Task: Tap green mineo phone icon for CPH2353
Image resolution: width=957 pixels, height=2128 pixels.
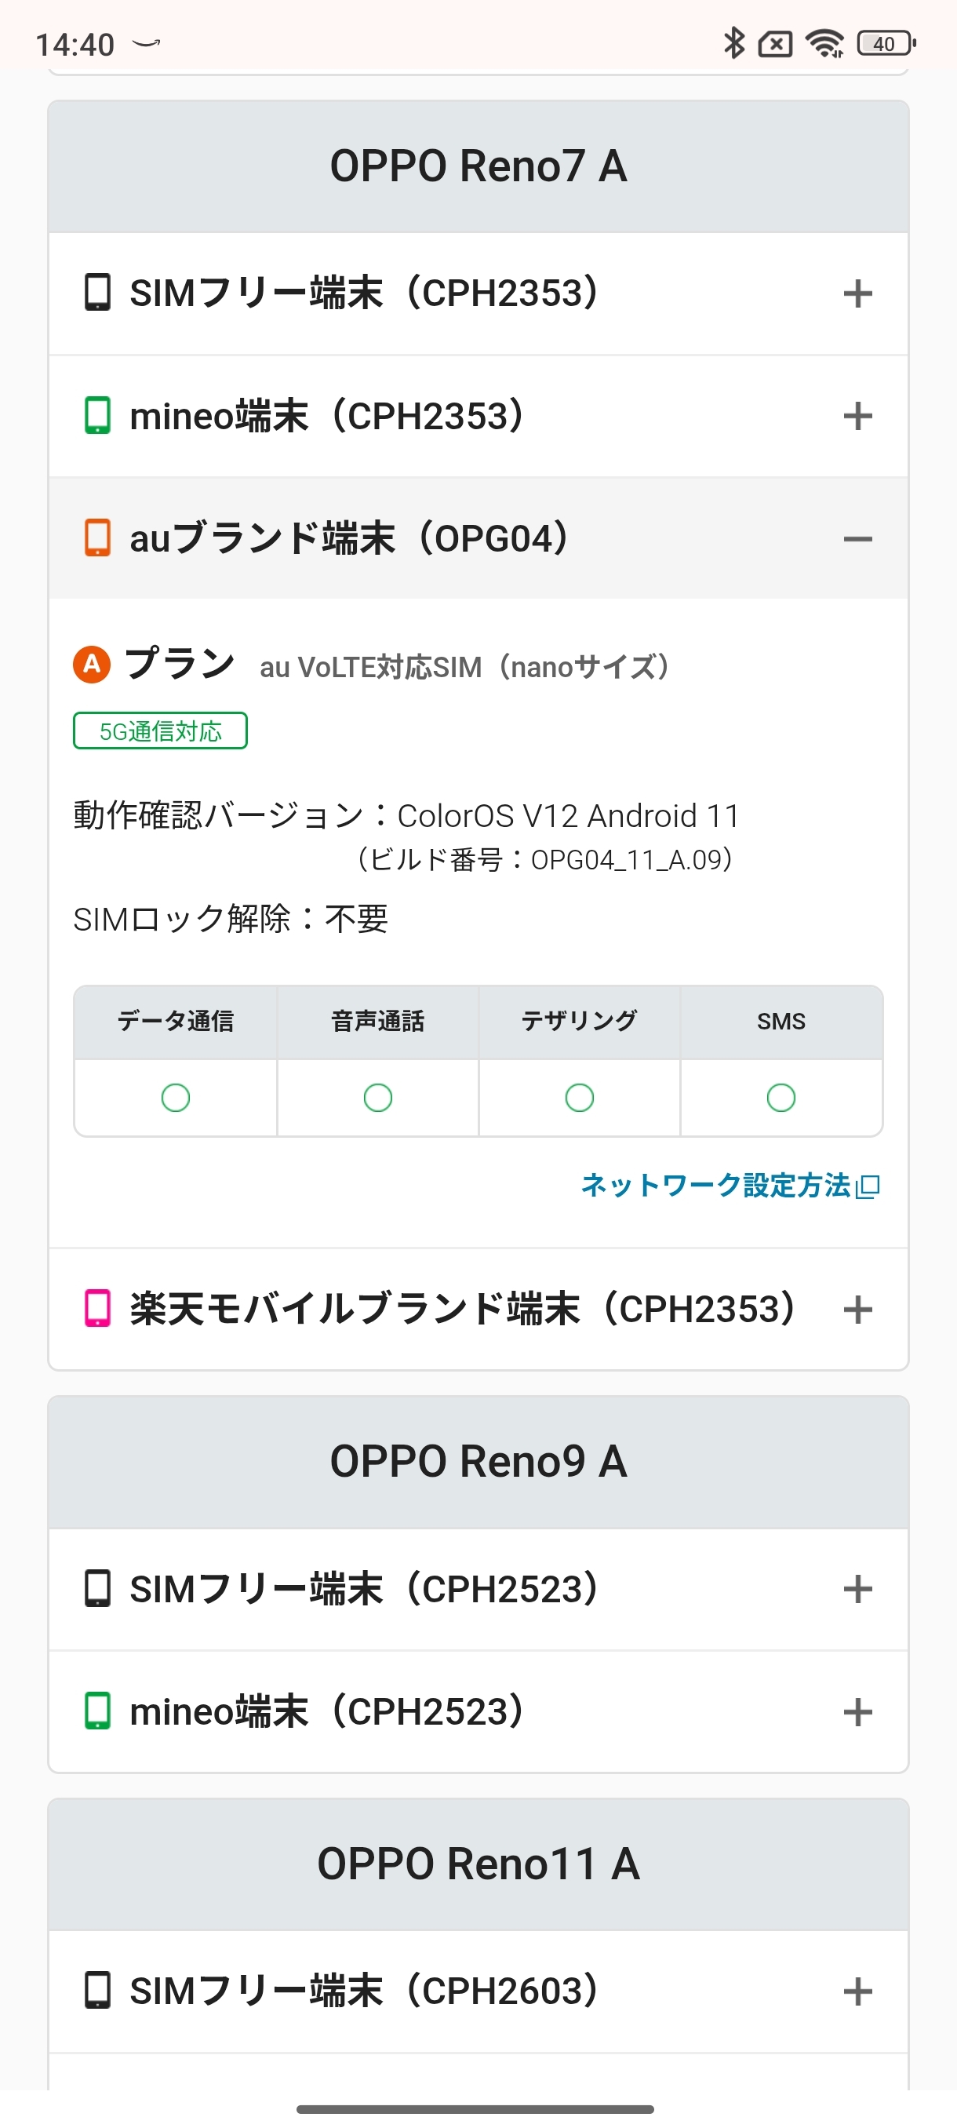Action: (97, 416)
